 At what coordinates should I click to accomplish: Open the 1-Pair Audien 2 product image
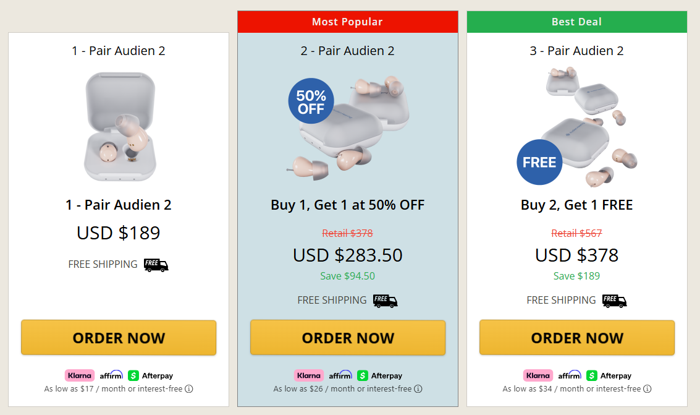coord(119,127)
